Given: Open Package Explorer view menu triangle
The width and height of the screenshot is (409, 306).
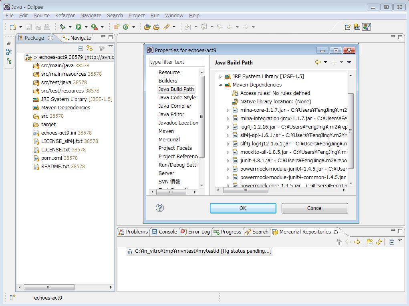Looking at the screenshot, I should click(x=111, y=46).
